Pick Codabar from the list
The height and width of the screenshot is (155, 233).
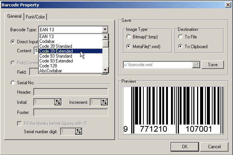click(71, 41)
